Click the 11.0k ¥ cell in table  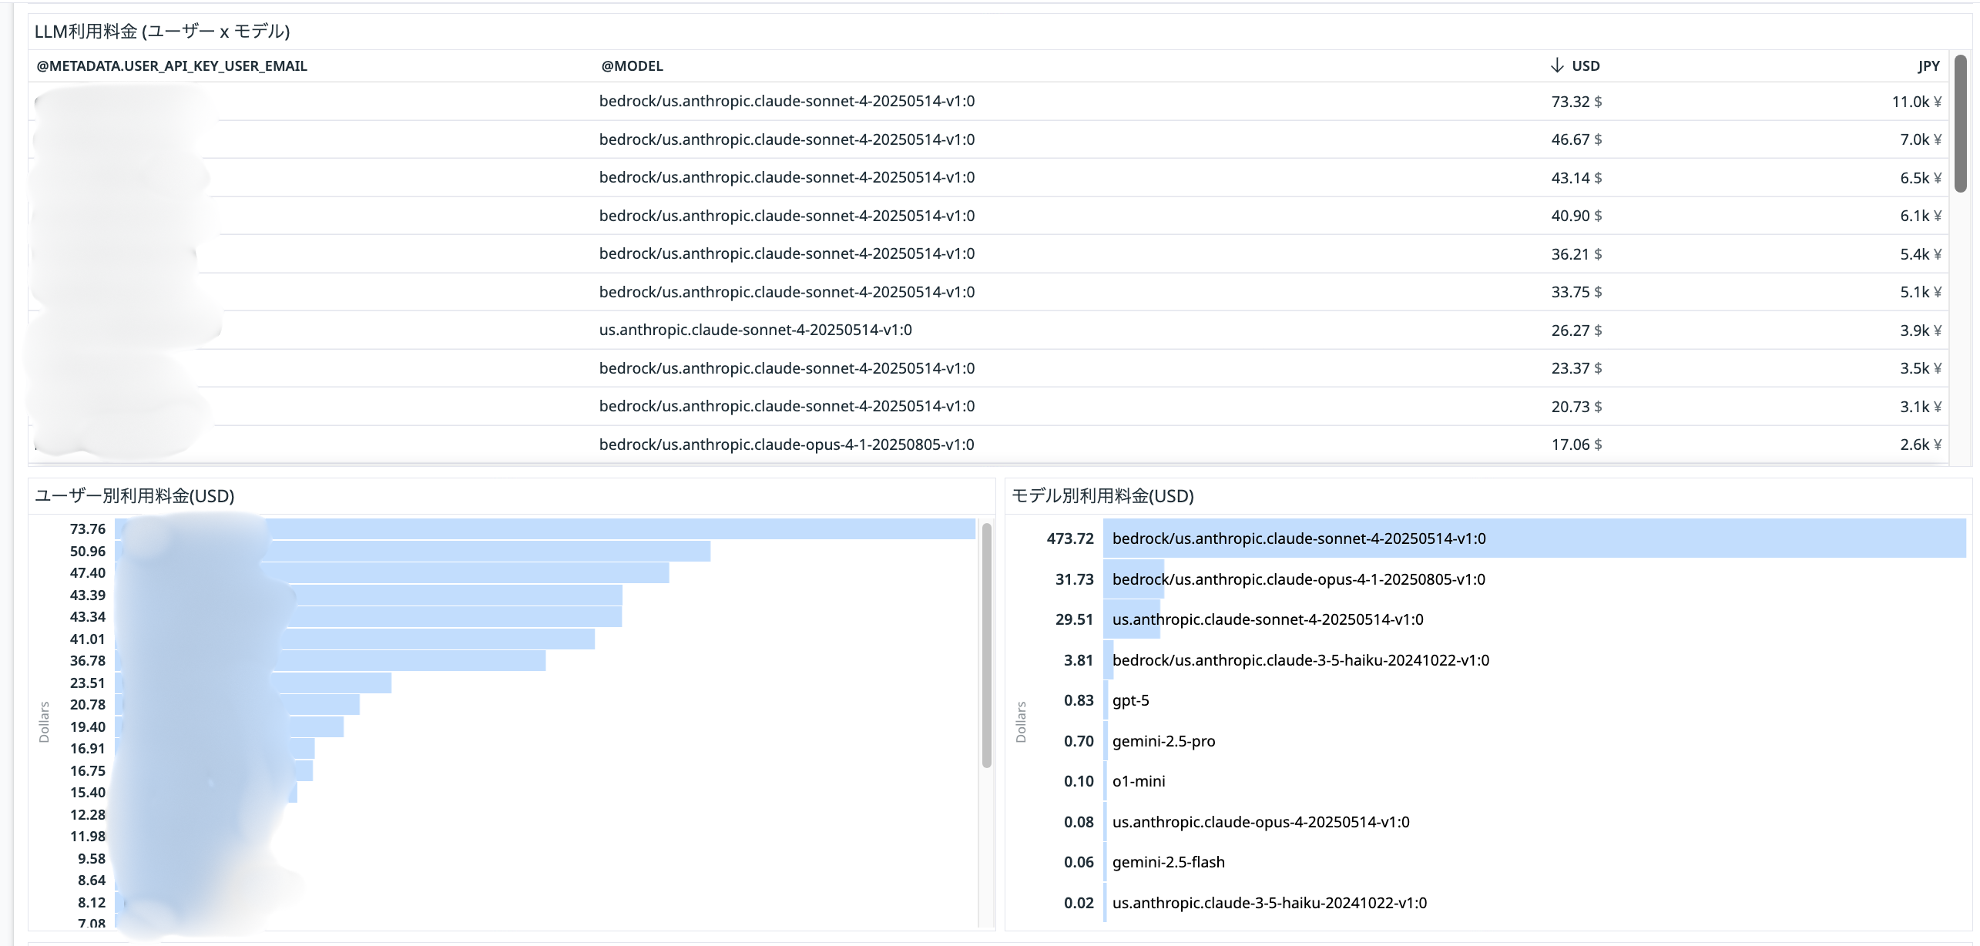(1915, 102)
